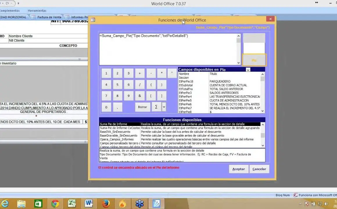Select the Suma Pie de Informe CxCostos function
Image resolution: width=337 pixels, height=209 pixels.
[x=180, y=128]
